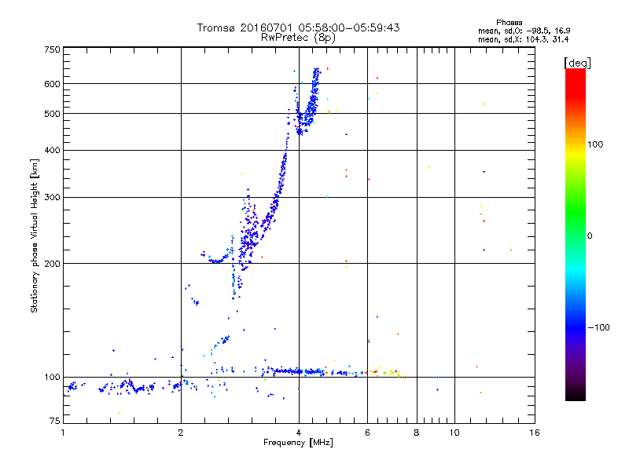Click the colorbar label '-100'
Viewport: 629px width, 471px height.
(x=599, y=327)
